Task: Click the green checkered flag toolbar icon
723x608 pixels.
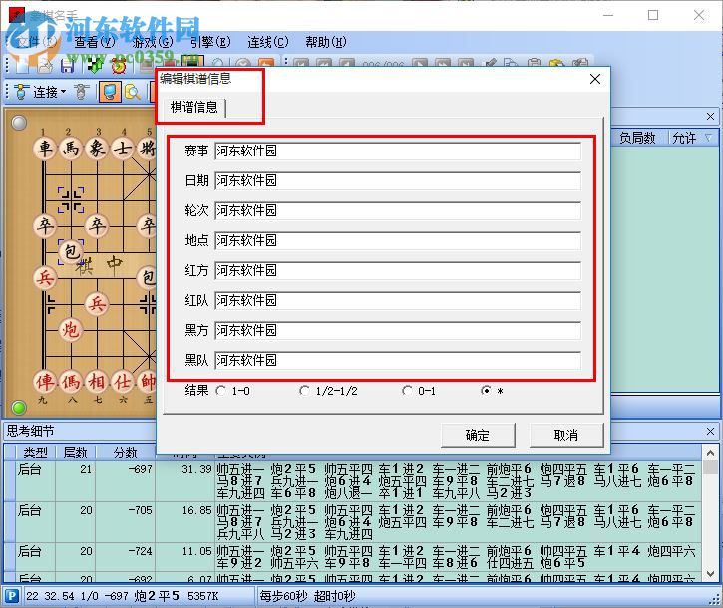Action: click(x=96, y=66)
